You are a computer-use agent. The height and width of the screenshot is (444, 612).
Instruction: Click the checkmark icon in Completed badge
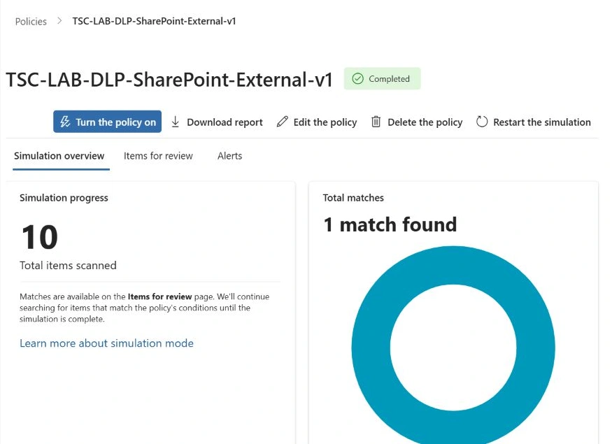coord(357,78)
